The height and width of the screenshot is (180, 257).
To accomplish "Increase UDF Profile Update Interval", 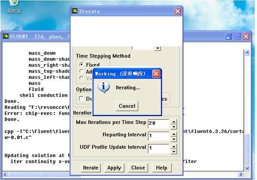I will click(174, 146).
